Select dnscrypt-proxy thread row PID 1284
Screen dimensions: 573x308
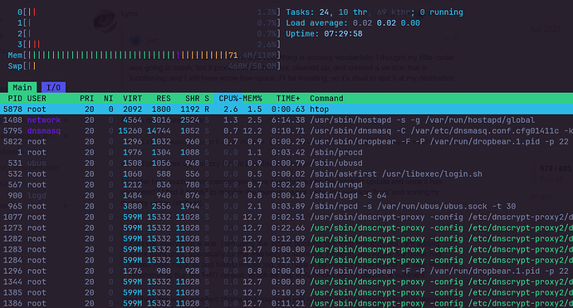(x=286, y=260)
